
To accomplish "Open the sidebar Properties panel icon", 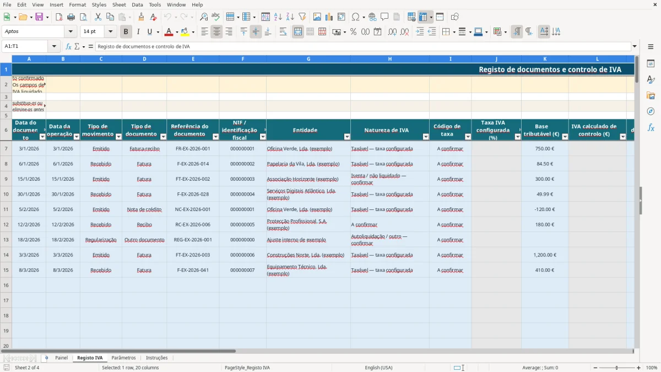I will [651, 64].
